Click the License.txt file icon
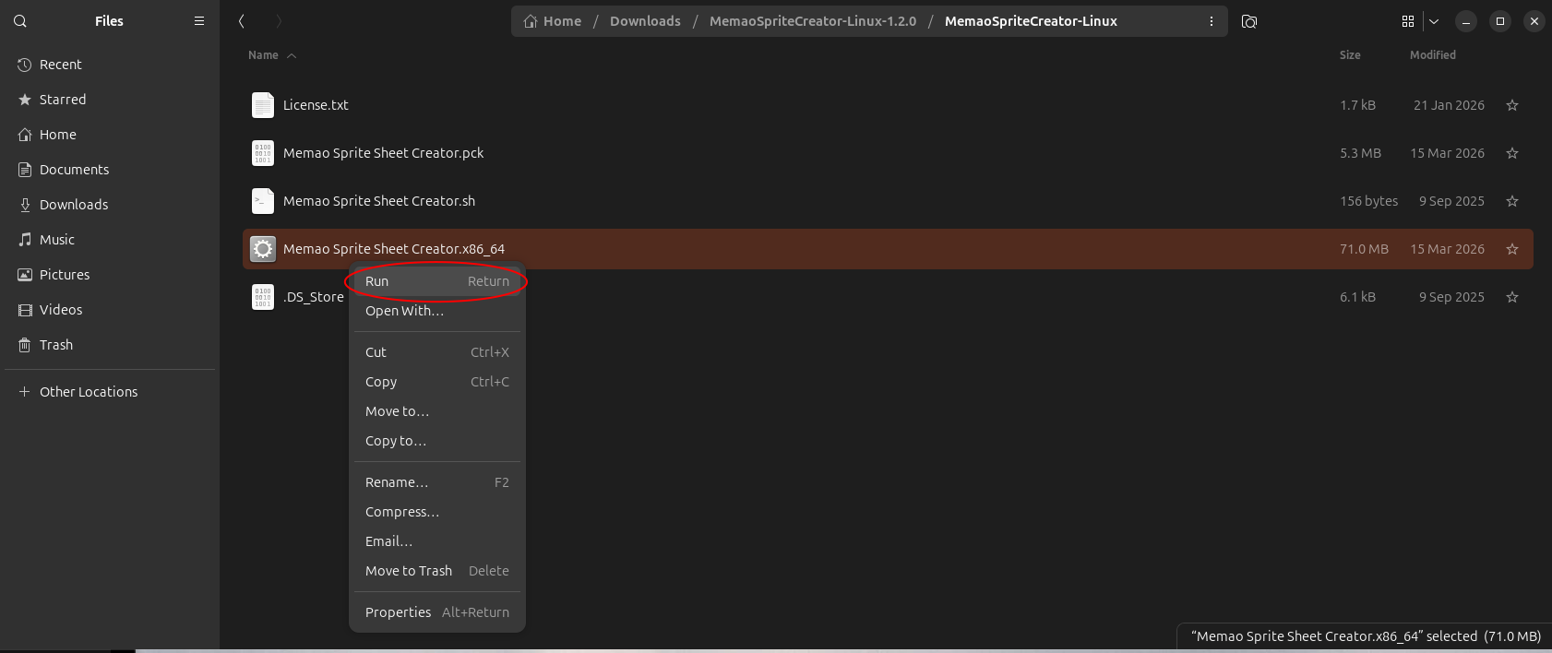The width and height of the screenshot is (1552, 653). tap(263, 105)
